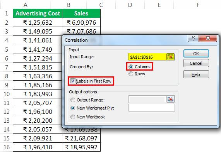Click the New Worksheet Ply name field
Image resolution: width=221 pixels, height=152 pixels.
coord(152,108)
